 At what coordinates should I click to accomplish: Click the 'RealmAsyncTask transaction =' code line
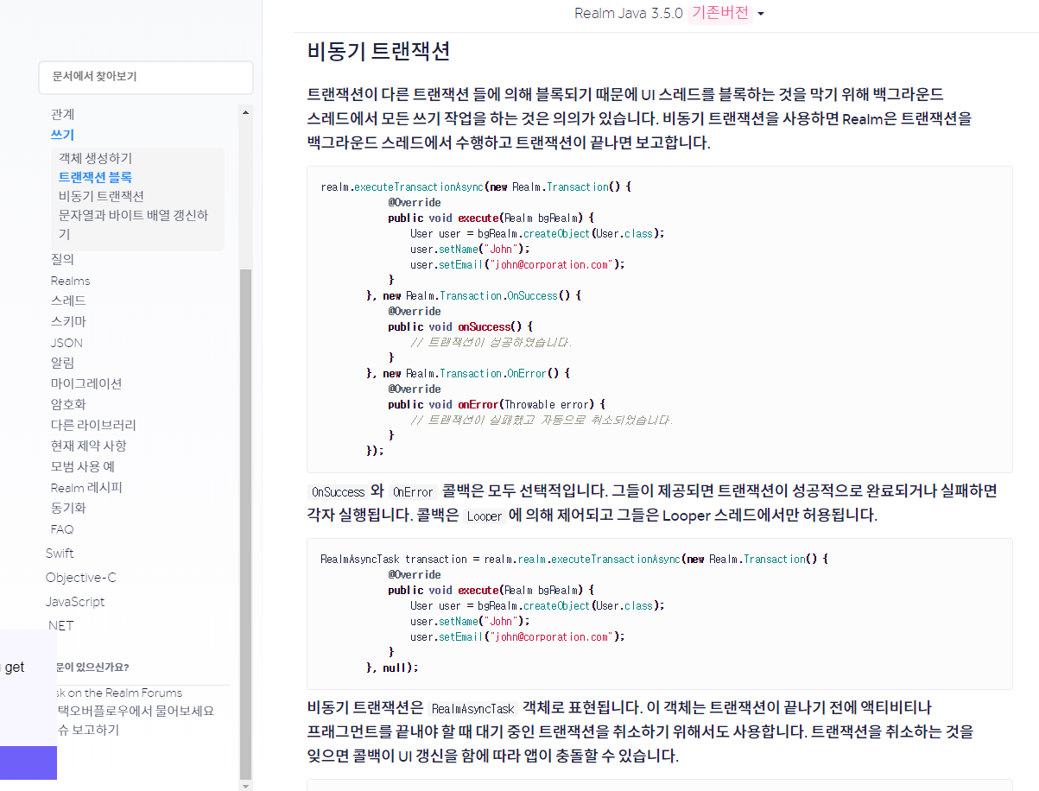574,559
